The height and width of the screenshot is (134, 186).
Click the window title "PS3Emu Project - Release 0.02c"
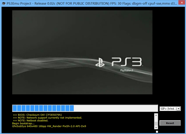31,3
